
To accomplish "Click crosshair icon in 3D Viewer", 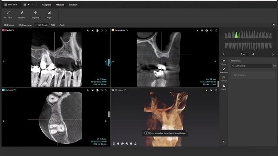I will pos(211,90).
